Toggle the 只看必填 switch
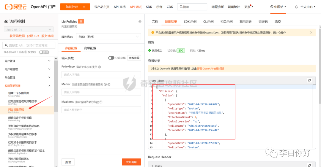 pyautogui.click(x=111, y=58)
